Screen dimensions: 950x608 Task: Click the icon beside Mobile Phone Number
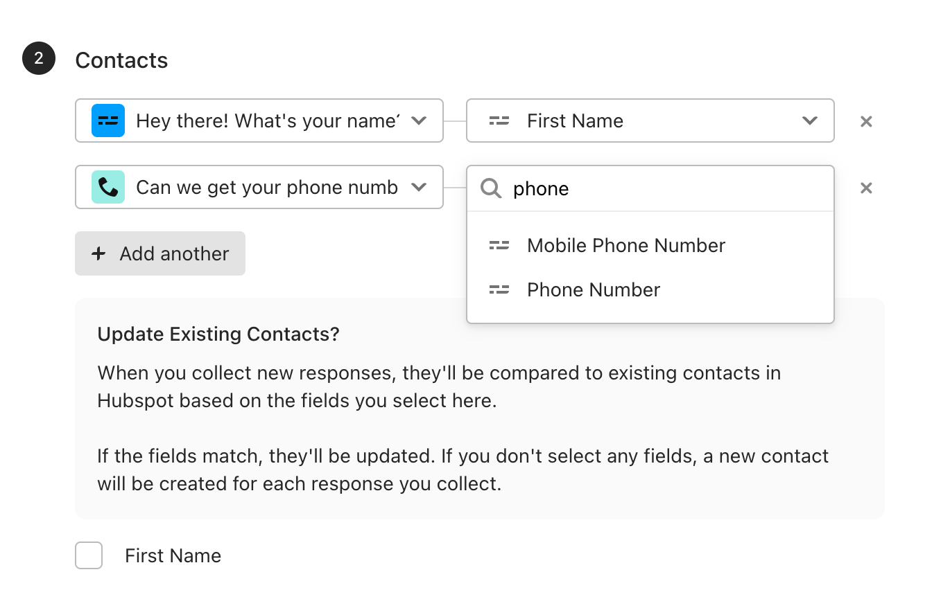499,245
